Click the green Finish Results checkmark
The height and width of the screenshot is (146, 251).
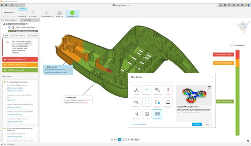point(72,13)
